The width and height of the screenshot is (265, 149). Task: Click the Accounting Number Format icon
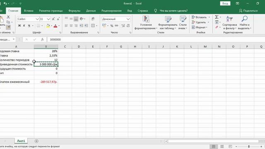pyautogui.click(x=104, y=26)
